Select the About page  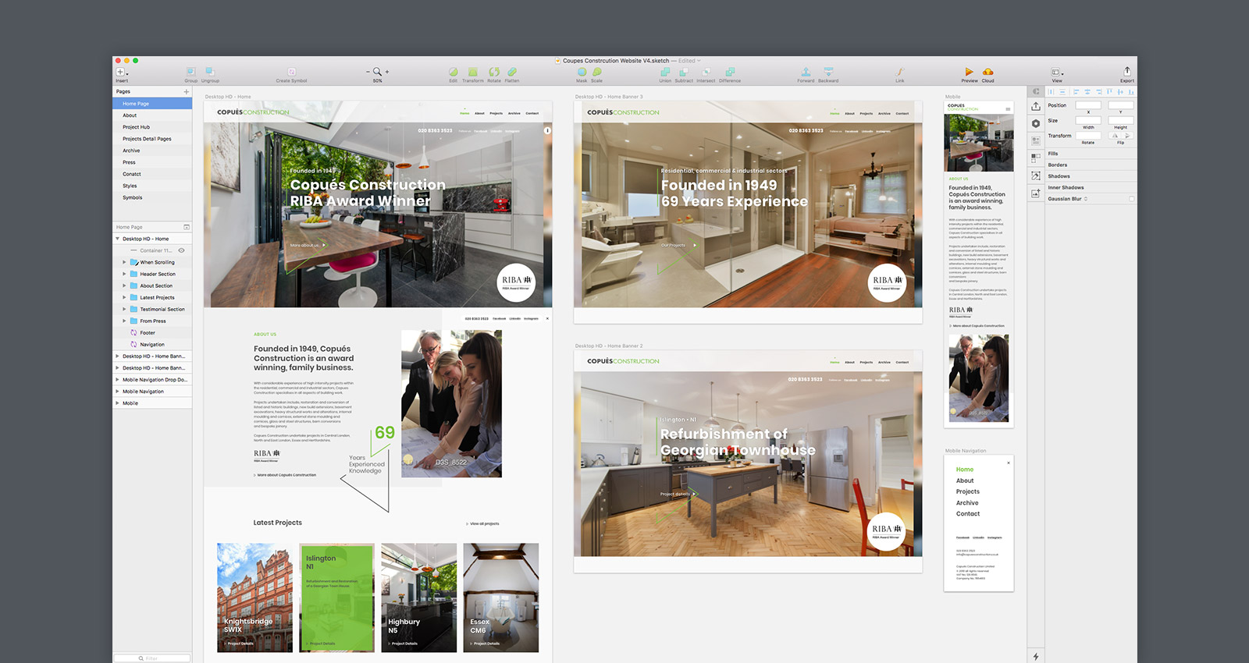tap(152, 115)
